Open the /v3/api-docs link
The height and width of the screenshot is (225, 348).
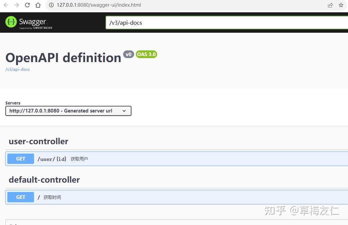(17, 69)
